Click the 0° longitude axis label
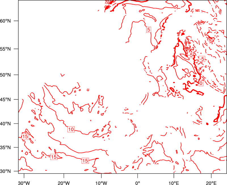Screen dimensions: 227x185 pyautogui.click(x=138, y=183)
